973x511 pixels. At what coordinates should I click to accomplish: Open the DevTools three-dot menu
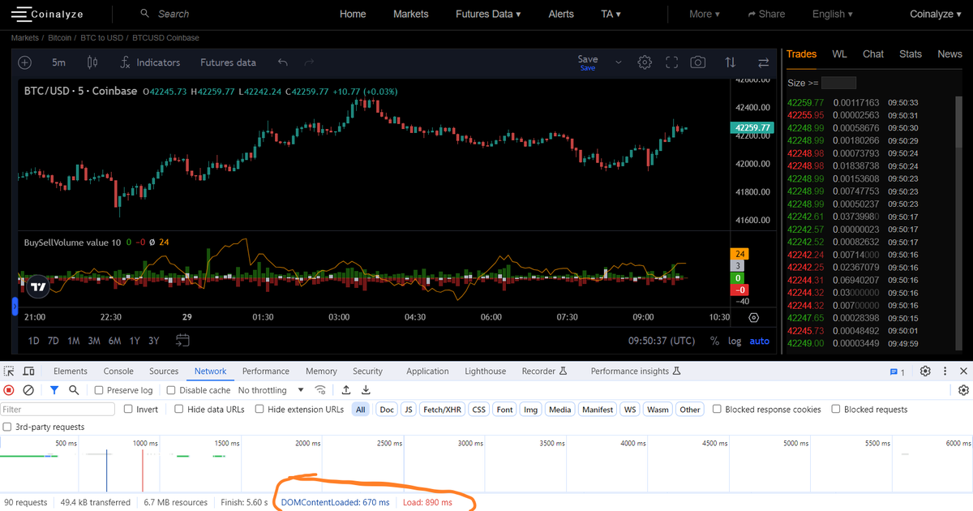[944, 371]
